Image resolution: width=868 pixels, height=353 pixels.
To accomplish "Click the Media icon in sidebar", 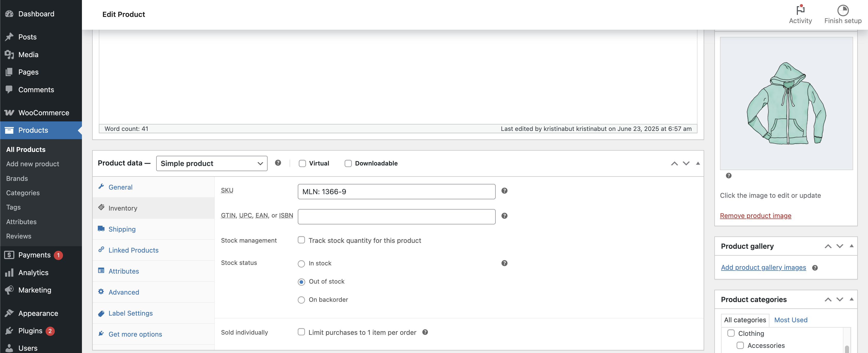I will pos(9,55).
